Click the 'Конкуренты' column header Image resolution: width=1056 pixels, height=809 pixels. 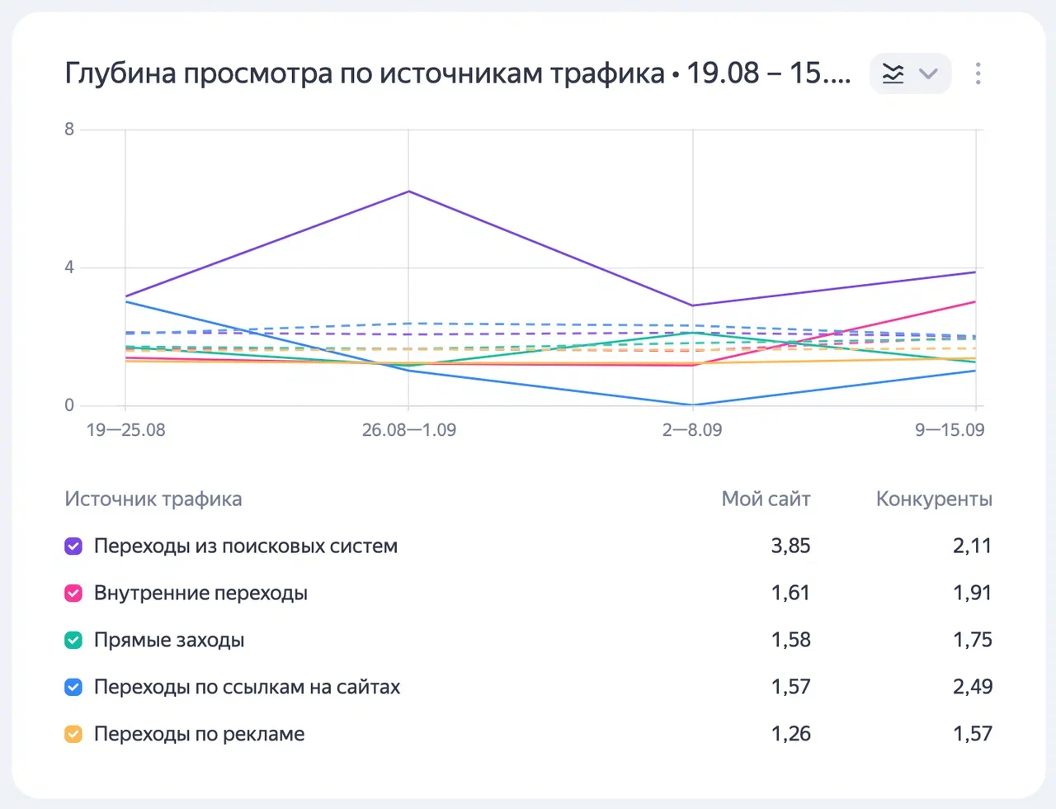point(933,499)
